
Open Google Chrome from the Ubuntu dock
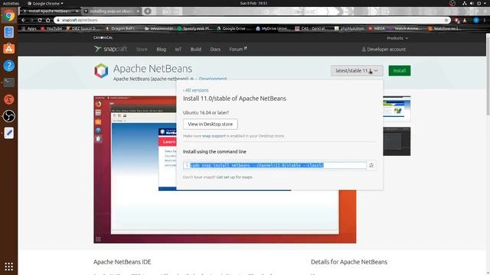(x=8, y=15)
